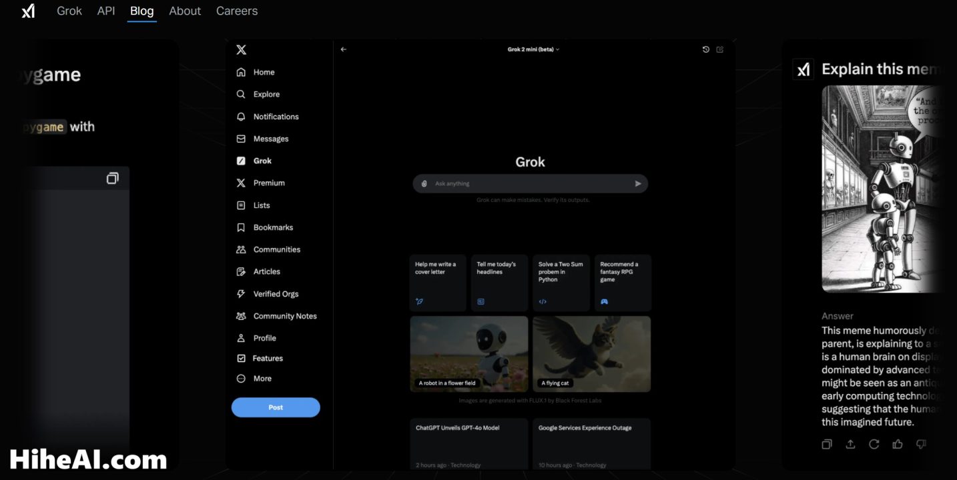The width and height of the screenshot is (957, 480).
Task: Open the Grok page in navigation
Action: pos(69,11)
